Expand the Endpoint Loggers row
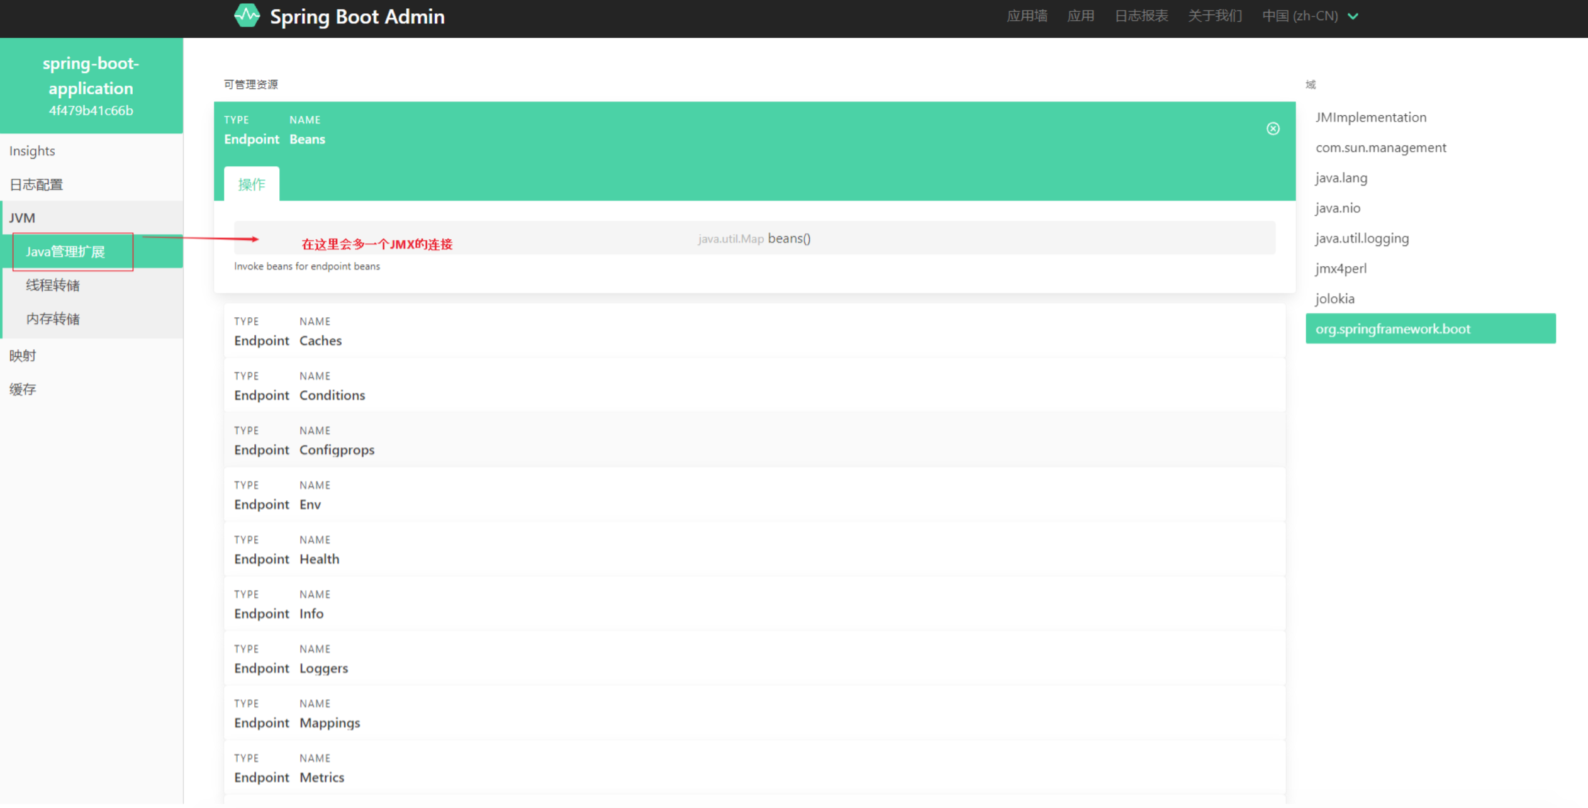The image size is (1588, 808). (x=754, y=658)
